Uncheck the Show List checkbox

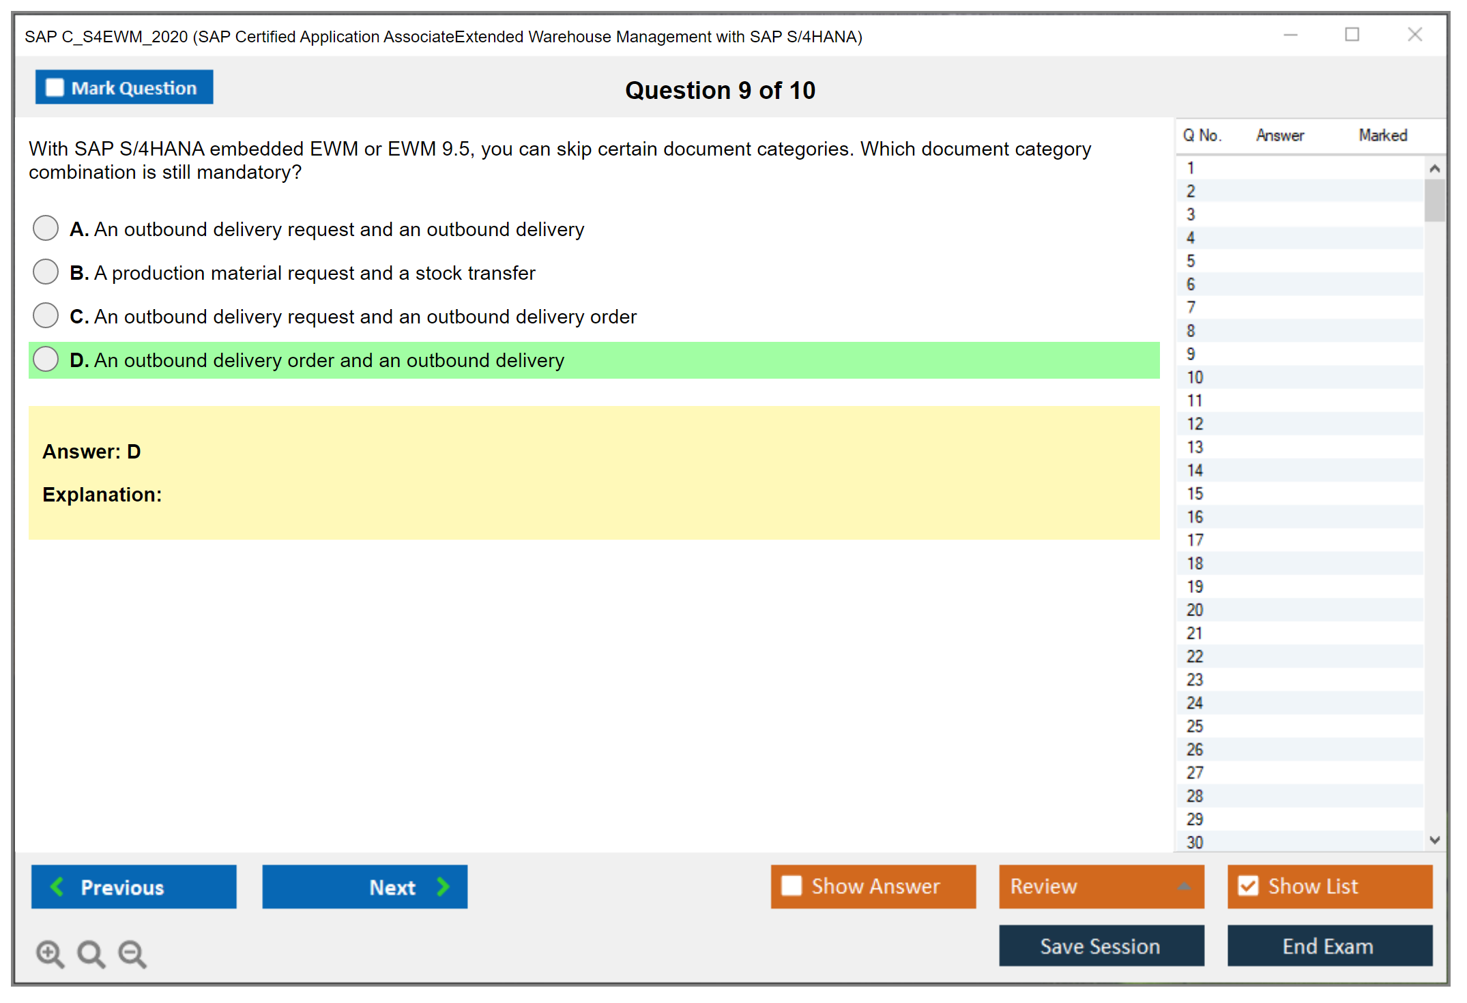(1248, 886)
